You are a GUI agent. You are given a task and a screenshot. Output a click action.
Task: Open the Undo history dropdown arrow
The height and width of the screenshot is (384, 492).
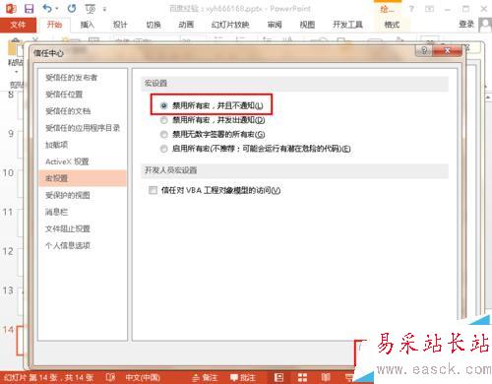(57, 9)
